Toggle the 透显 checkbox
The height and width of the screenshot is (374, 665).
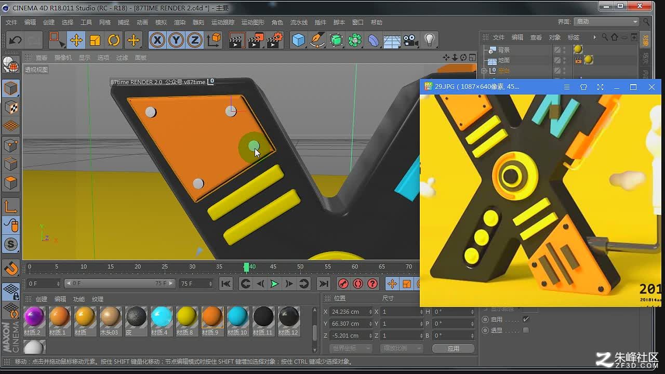point(526,330)
